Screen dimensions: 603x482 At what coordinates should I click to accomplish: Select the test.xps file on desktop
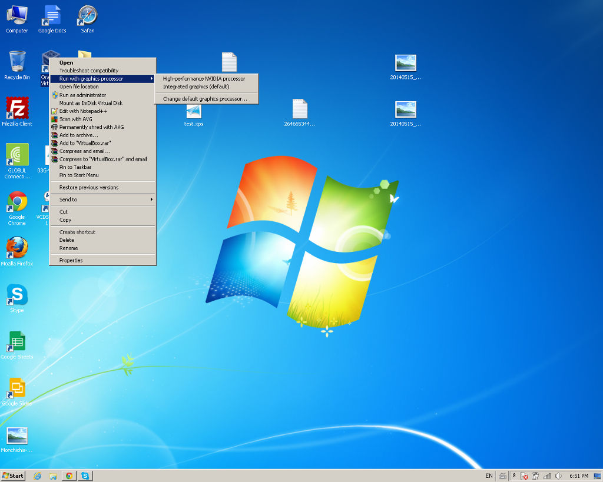tap(194, 112)
